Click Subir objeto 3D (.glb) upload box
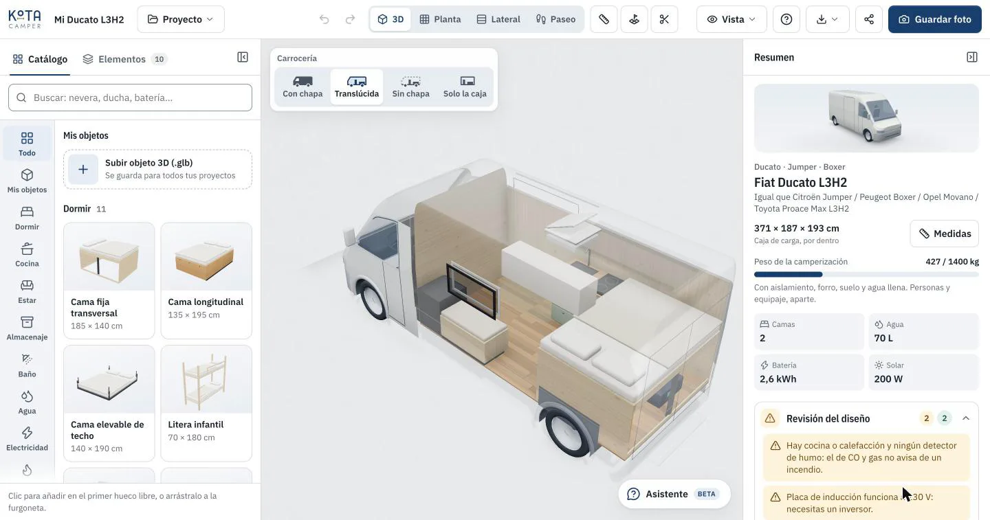990x520 pixels. click(157, 169)
